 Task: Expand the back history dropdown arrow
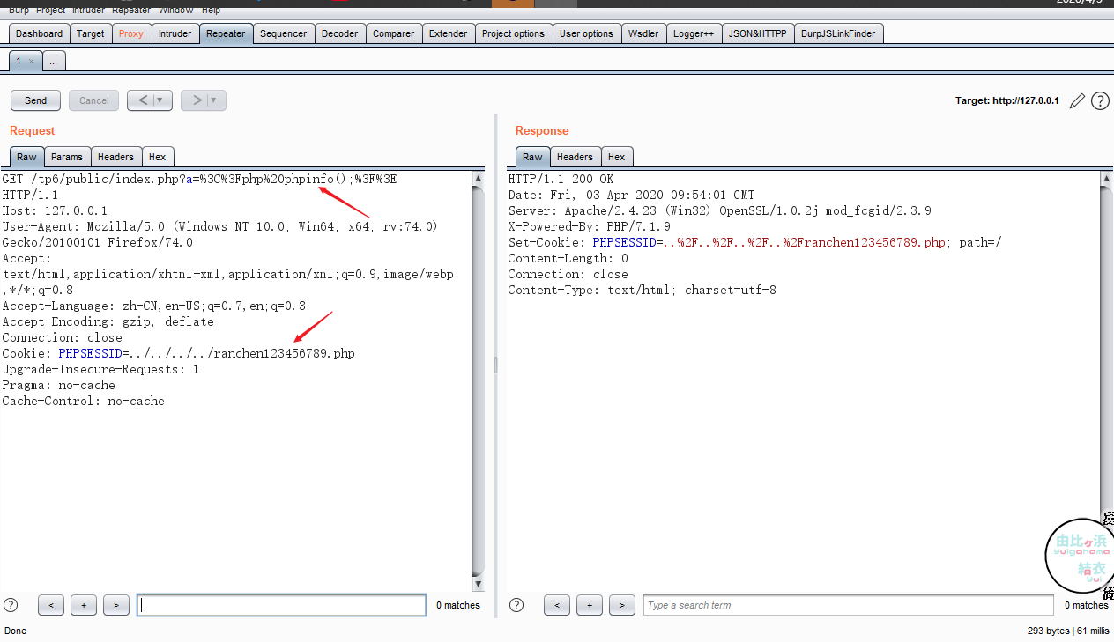pos(162,100)
